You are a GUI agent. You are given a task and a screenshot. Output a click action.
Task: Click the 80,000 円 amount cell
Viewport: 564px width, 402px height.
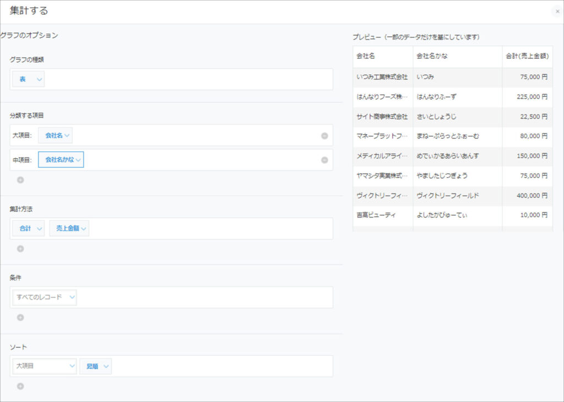(527, 136)
